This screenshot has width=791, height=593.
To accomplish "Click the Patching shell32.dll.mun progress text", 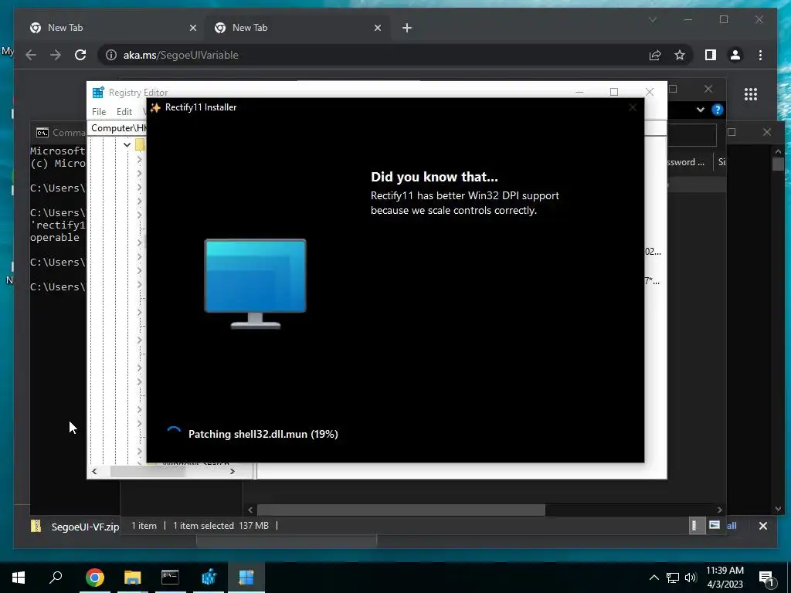I will [x=263, y=434].
